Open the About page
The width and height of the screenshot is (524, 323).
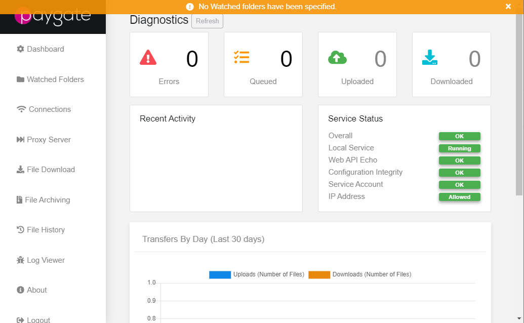point(32,290)
